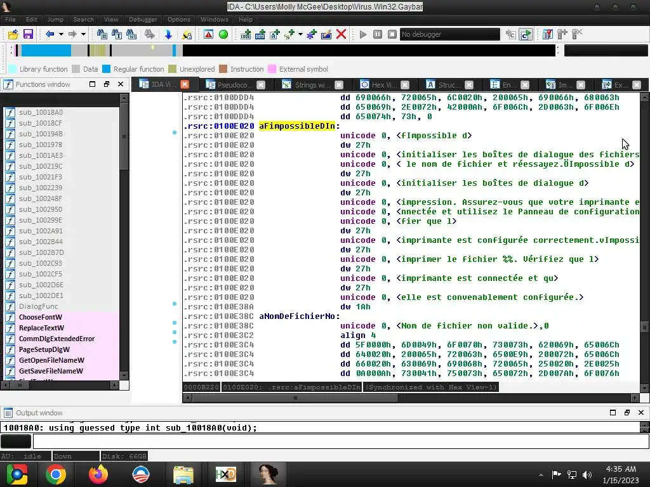Switch to the Hex View tab
Viewport: 650px width, 487px height.
pyautogui.click(x=383, y=85)
